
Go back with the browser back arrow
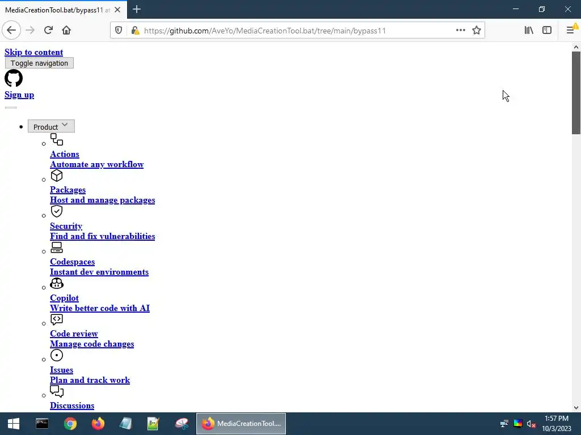click(x=11, y=31)
